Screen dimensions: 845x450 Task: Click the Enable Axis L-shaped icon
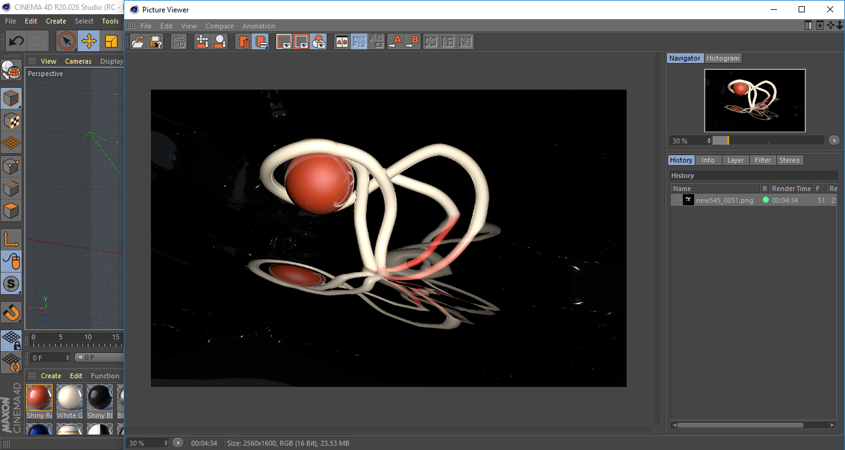11,240
